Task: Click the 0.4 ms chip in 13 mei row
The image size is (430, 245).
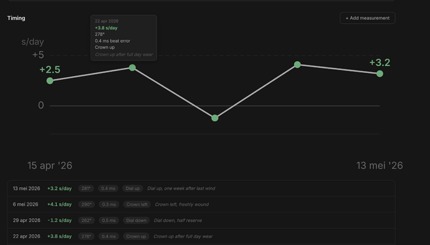Action: click(x=108, y=188)
